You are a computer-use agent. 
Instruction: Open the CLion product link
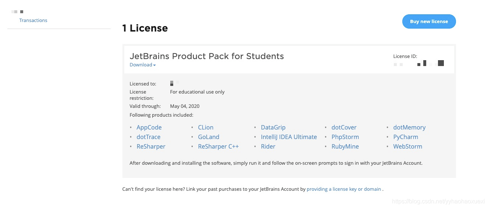(206, 127)
